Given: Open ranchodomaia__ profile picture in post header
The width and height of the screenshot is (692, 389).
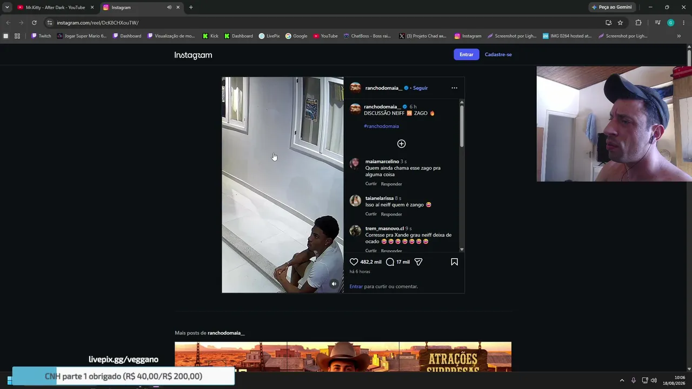Looking at the screenshot, I should [x=355, y=88].
